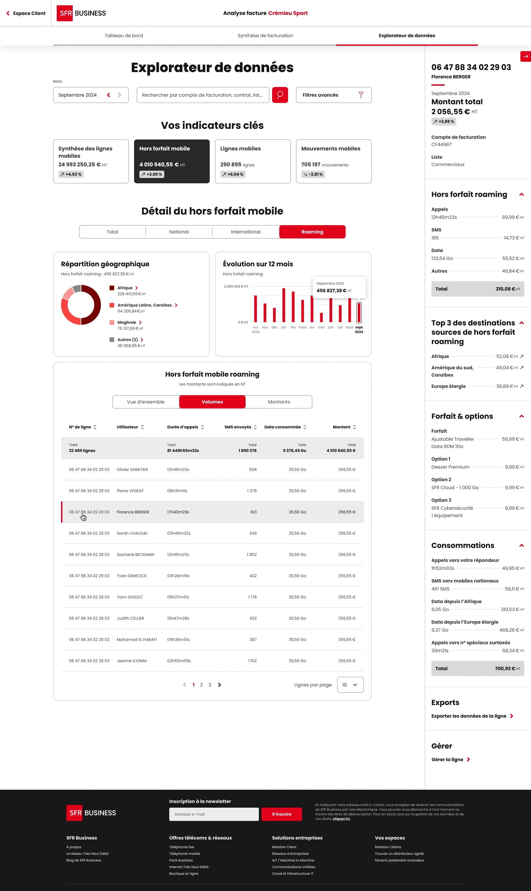Open Afrique destination via its diagonal arrow
The image size is (531, 891).
(522, 356)
